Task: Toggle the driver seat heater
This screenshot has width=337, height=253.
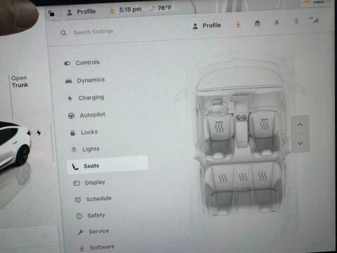Action: pos(219,126)
